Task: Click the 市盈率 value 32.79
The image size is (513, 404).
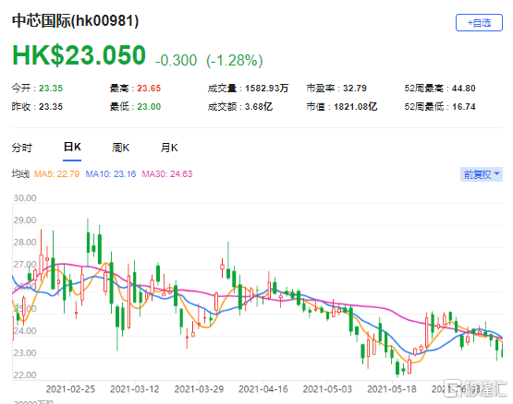Action: pos(355,89)
